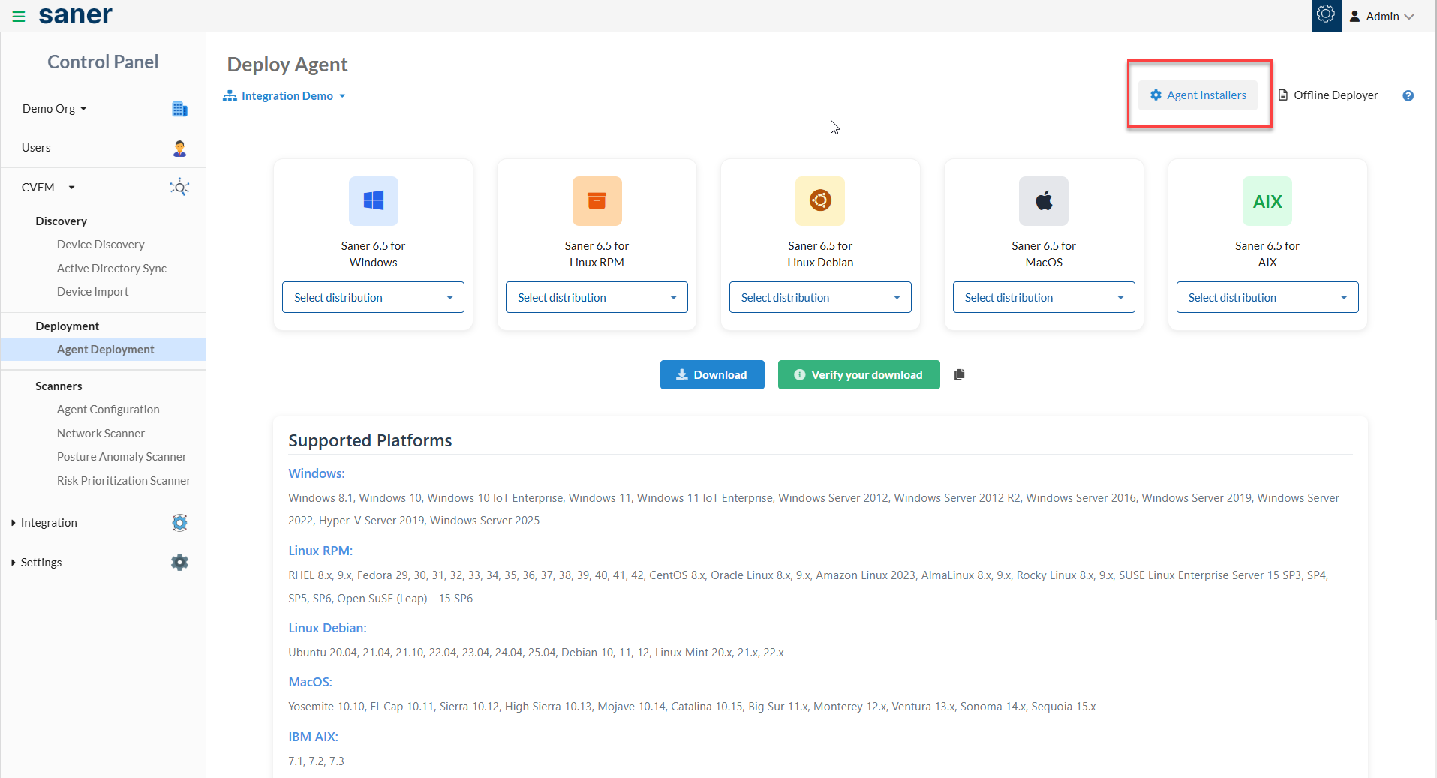Image resolution: width=1437 pixels, height=778 pixels.
Task: Click the Users person icon
Action: point(179,148)
